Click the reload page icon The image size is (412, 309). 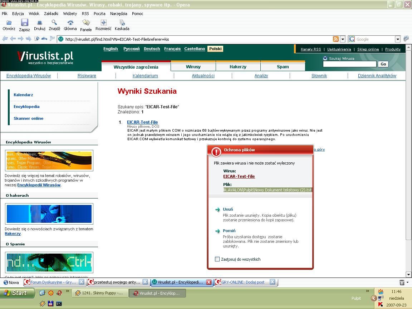point(44,39)
